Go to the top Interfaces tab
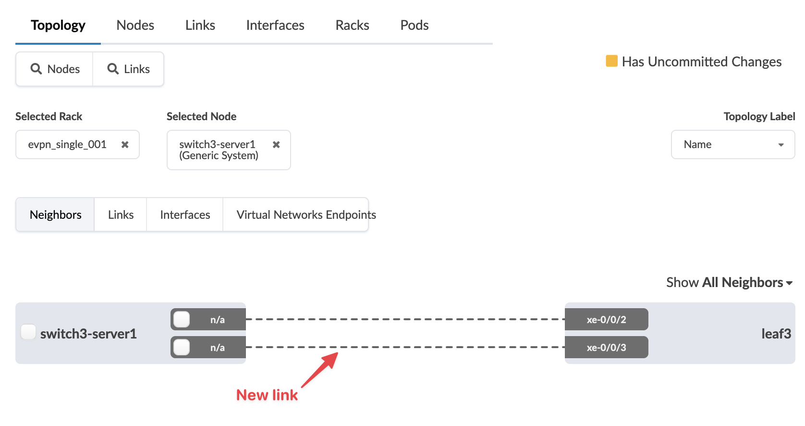805x426 pixels. pos(275,25)
